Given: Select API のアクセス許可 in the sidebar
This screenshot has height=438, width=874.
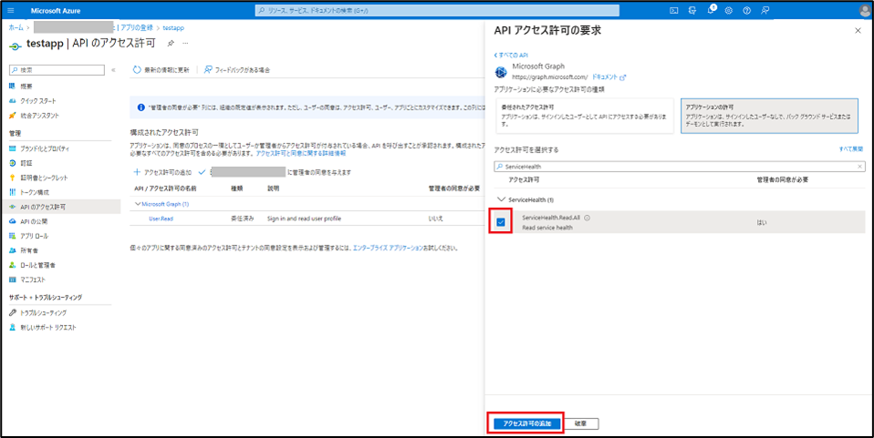Looking at the screenshot, I should [x=60, y=207].
